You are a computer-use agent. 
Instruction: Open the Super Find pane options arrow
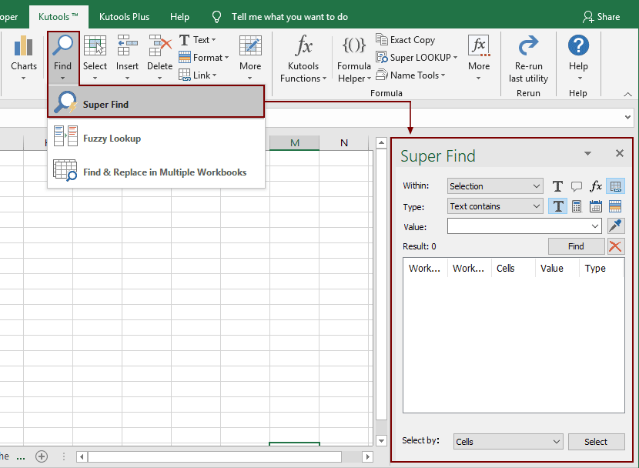click(587, 153)
